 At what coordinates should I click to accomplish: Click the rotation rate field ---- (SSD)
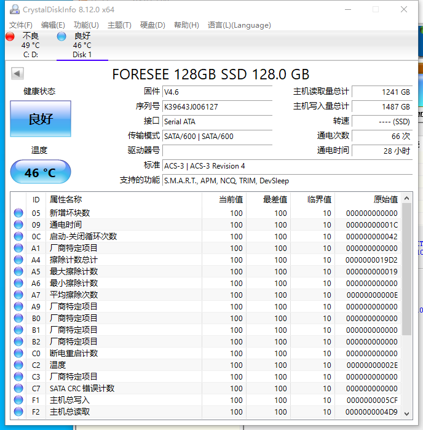pyautogui.click(x=382, y=121)
